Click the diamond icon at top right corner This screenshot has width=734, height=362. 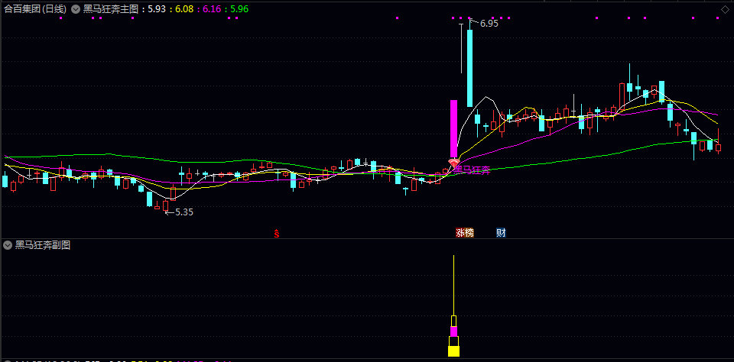(x=726, y=8)
